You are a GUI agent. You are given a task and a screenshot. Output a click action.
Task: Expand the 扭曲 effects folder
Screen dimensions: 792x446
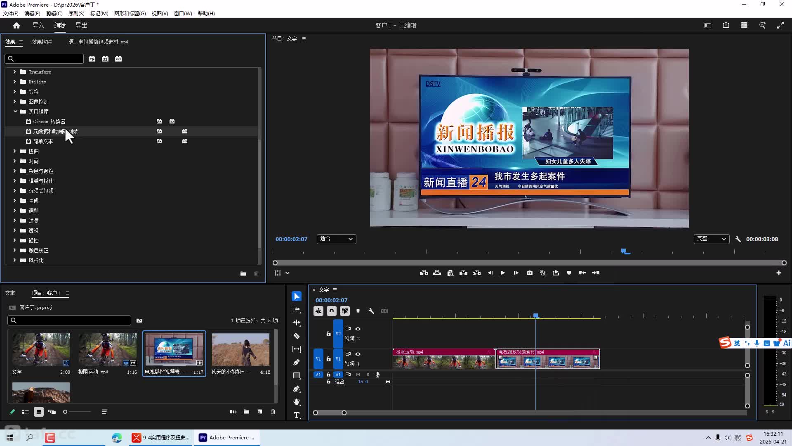pyautogui.click(x=15, y=151)
